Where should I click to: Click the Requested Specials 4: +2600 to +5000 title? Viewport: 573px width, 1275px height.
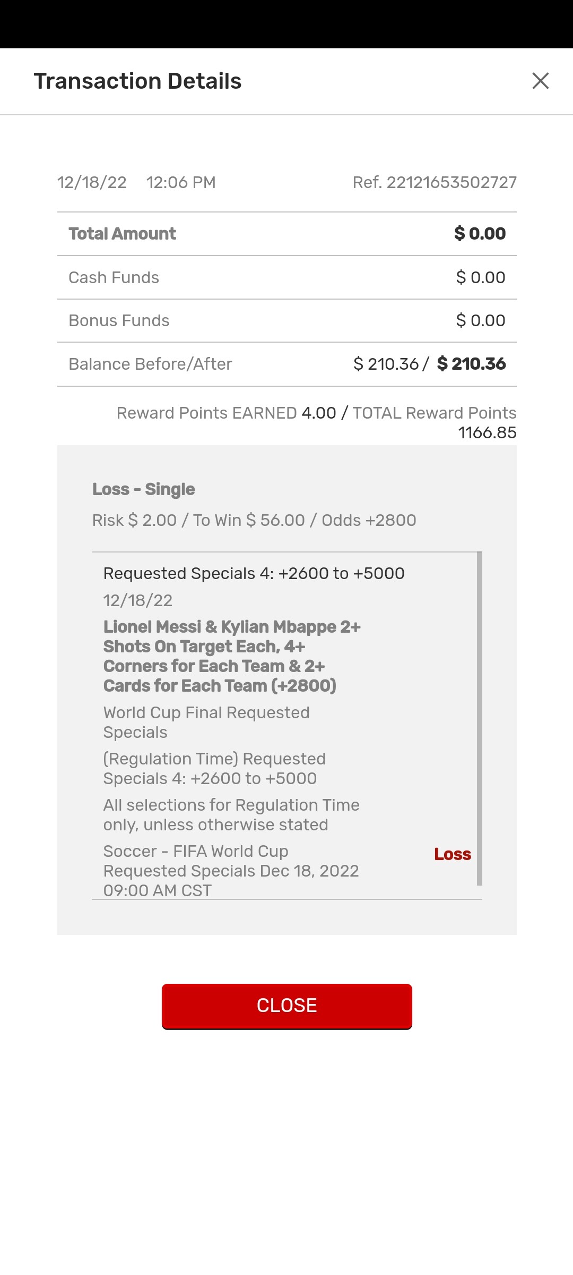[x=254, y=574]
